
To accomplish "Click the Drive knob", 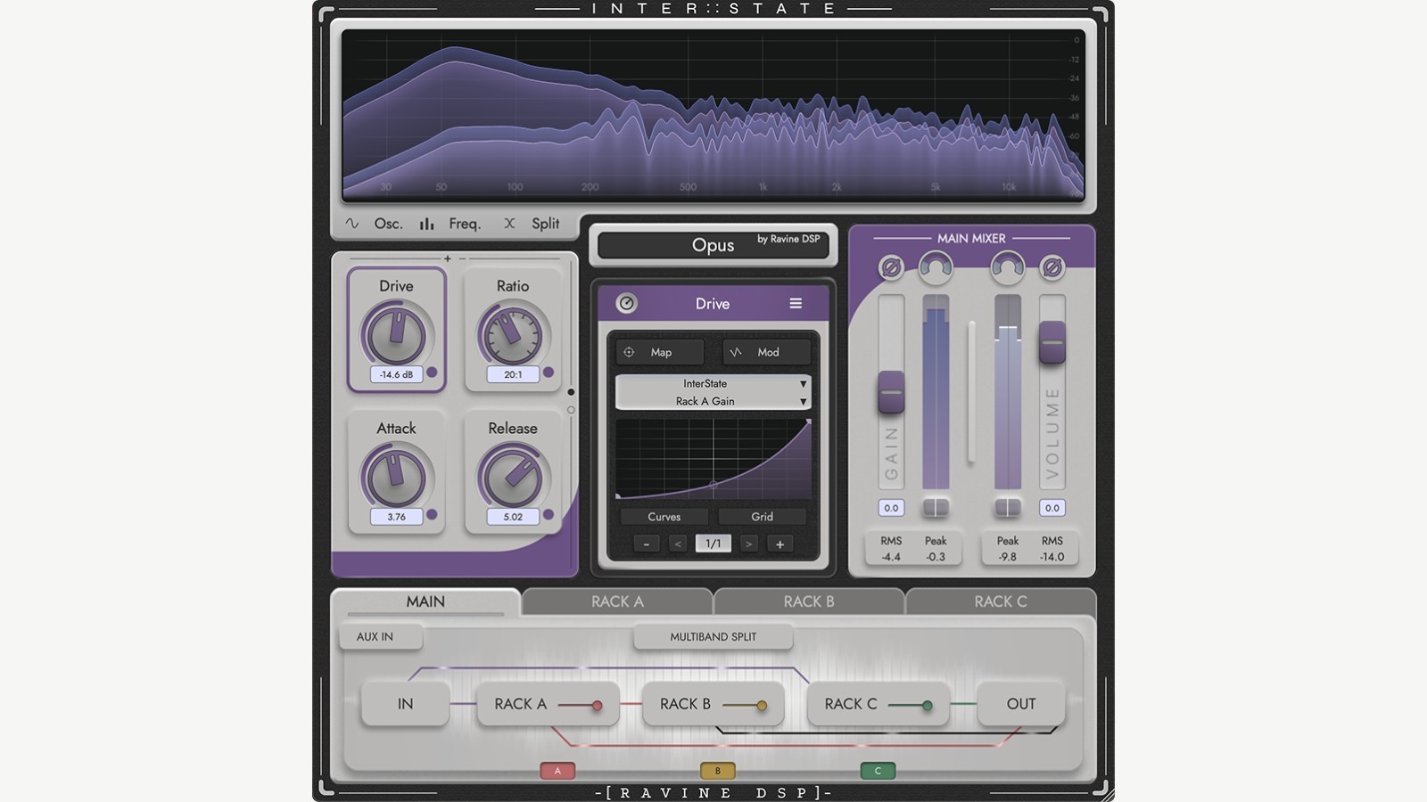I will (x=396, y=334).
